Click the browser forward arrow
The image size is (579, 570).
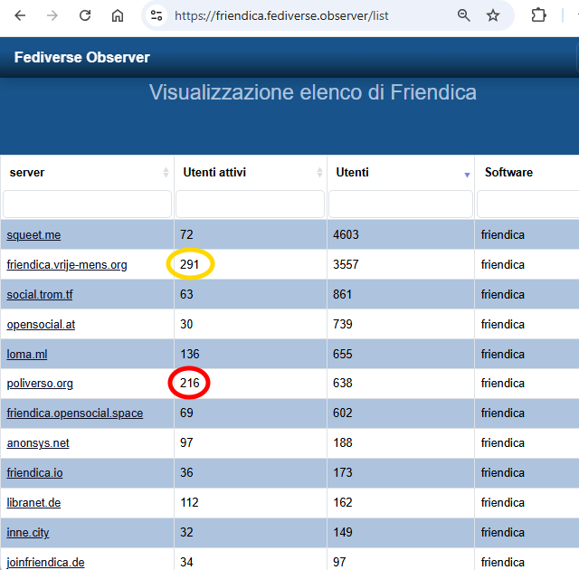click(52, 15)
